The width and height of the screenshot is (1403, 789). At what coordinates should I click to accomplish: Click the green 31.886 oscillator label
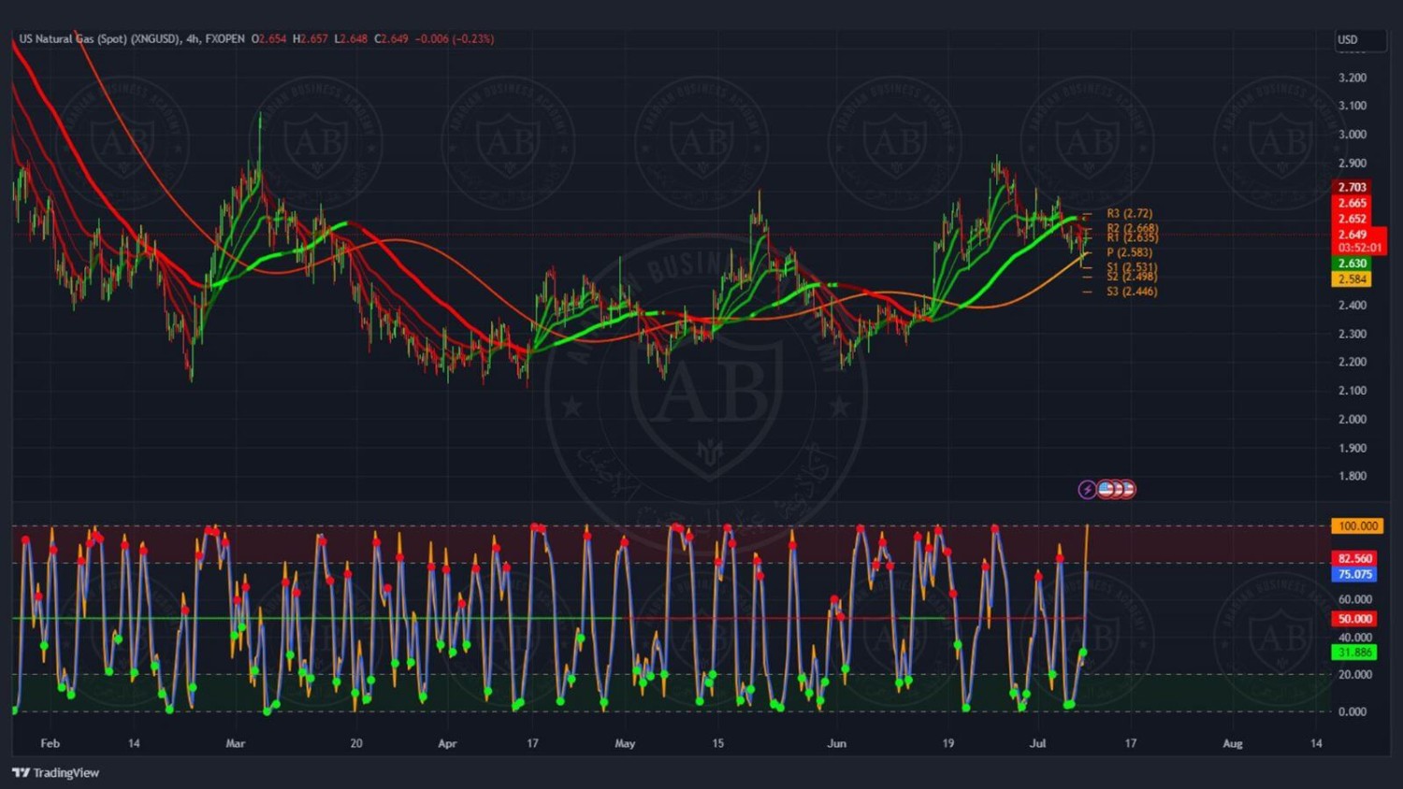coord(1354,653)
